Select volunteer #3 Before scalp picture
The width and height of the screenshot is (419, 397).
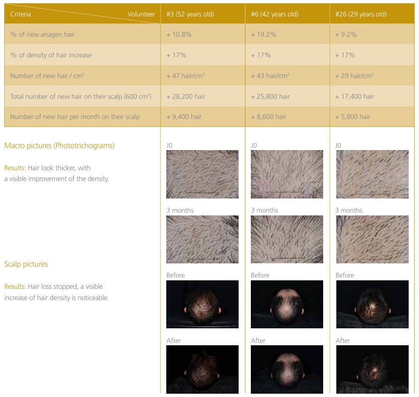coord(202,304)
